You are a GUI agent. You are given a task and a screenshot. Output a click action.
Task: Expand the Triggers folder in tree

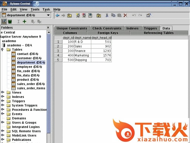(3, 101)
